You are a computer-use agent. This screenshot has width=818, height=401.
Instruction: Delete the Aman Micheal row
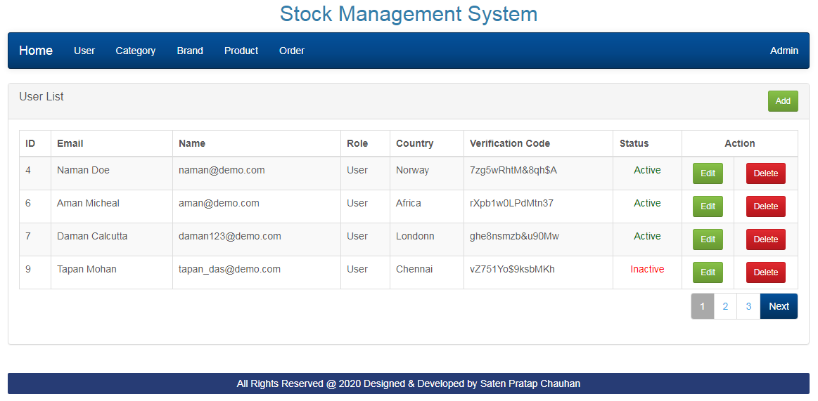(766, 206)
